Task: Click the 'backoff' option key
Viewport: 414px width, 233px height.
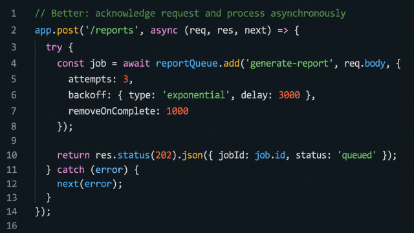Action: click(x=87, y=95)
